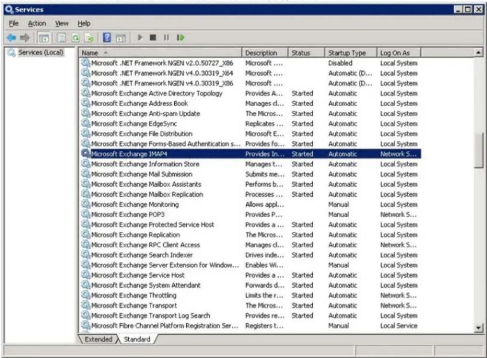Sort by the Status column header

tap(307, 53)
